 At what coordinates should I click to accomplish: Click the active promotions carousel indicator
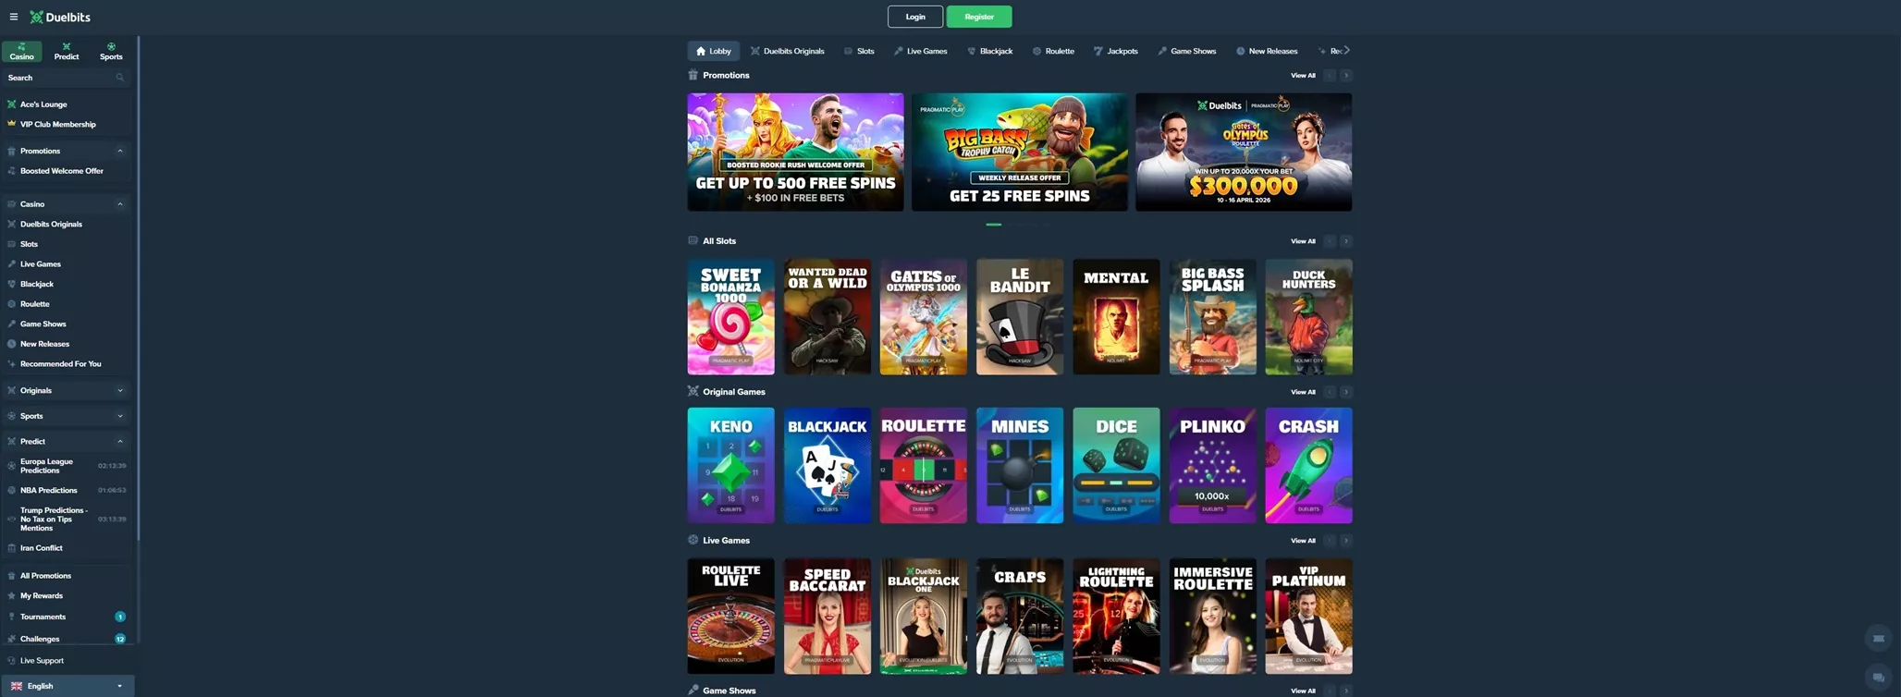tap(994, 225)
